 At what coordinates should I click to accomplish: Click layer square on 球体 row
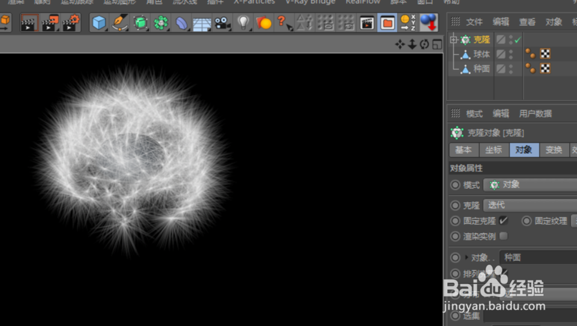[500, 54]
